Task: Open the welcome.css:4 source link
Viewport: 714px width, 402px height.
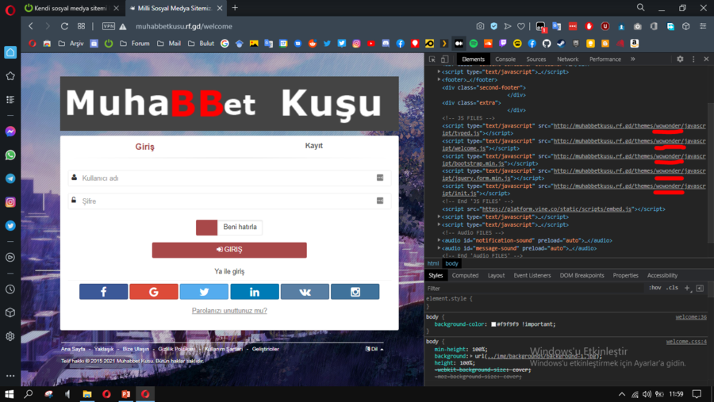Action: 686,342
